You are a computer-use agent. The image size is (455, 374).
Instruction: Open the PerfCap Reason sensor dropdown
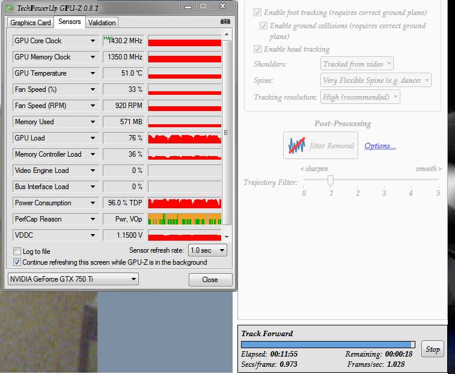93,220
